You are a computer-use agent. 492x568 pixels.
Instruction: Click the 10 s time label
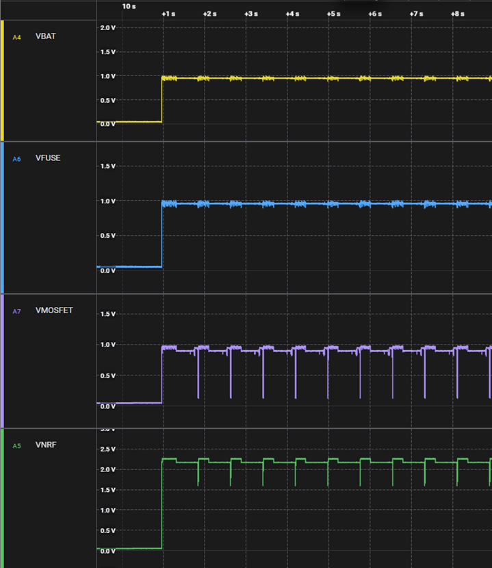click(x=129, y=5)
